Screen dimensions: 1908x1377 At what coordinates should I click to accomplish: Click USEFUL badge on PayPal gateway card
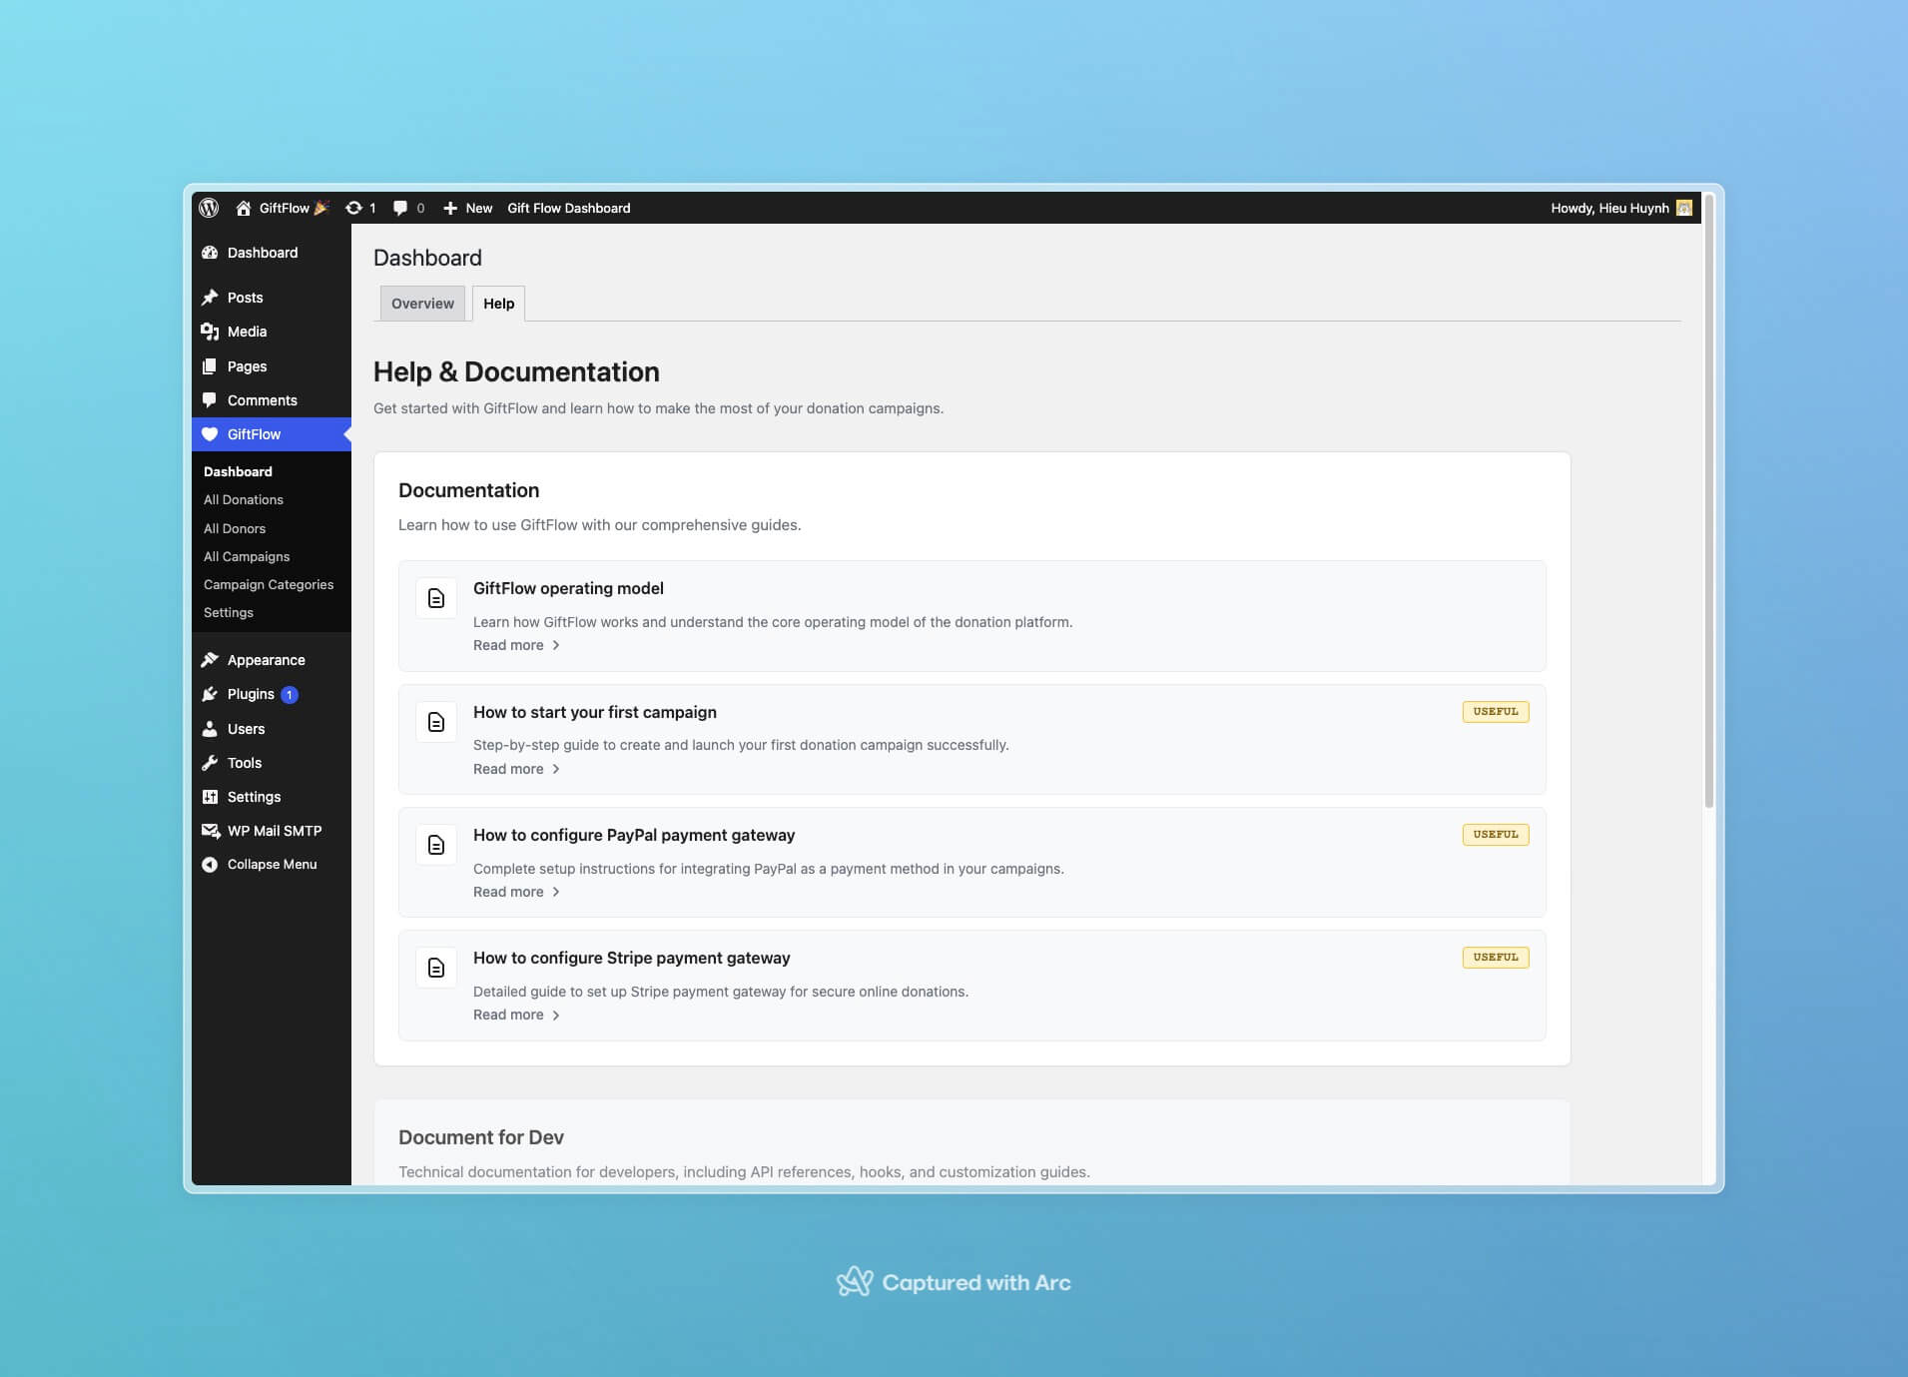click(x=1496, y=835)
